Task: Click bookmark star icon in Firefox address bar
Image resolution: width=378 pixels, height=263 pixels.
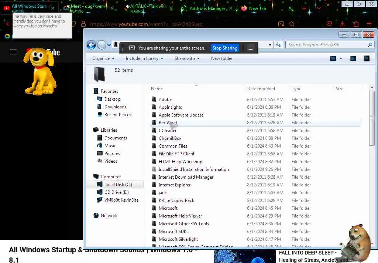Action: coord(292,24)
